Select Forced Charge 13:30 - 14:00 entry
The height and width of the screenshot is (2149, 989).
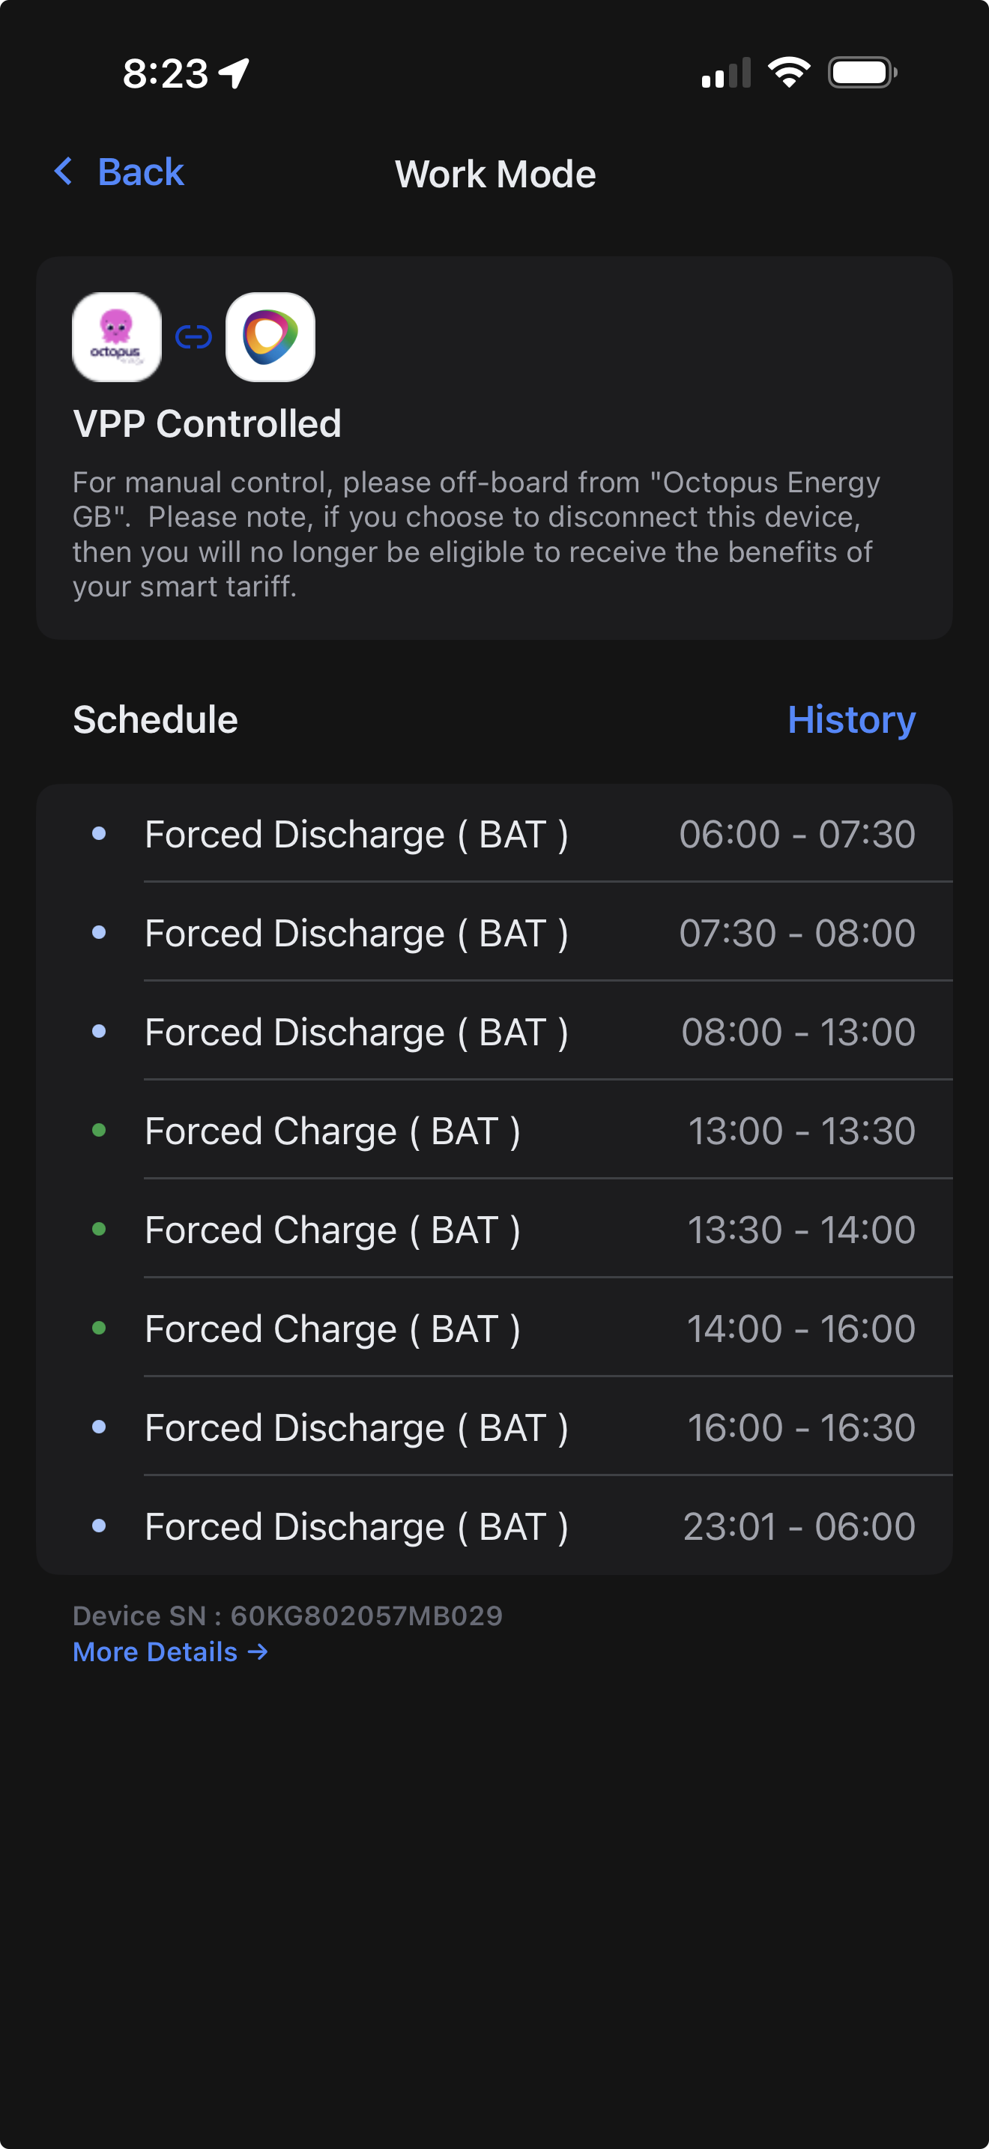[494, 1230]
